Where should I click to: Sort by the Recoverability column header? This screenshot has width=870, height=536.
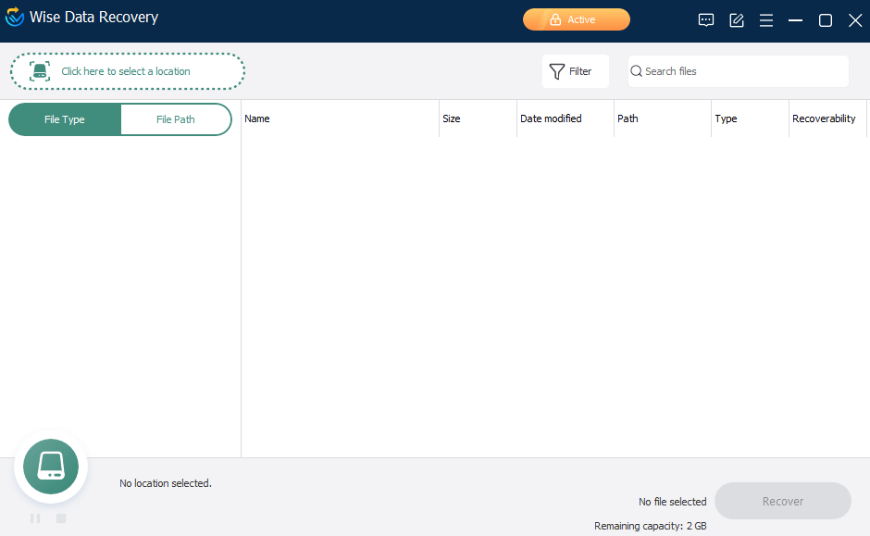827,118
